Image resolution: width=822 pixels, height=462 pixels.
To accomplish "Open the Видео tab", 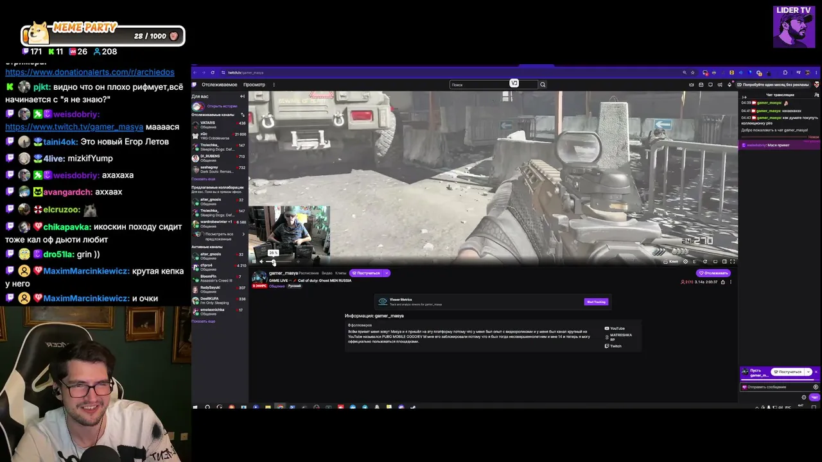I will click(327, 273).
